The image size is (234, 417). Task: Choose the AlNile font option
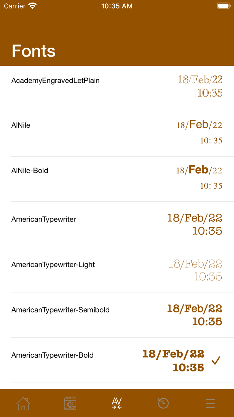tap(21, 125)
